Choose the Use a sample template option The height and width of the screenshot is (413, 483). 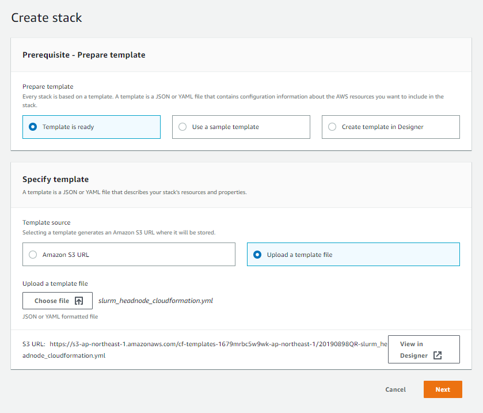[182, 127]
